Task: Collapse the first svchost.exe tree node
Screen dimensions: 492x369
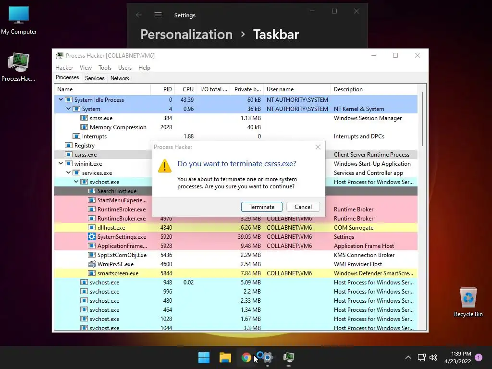Action: [76, 181]
